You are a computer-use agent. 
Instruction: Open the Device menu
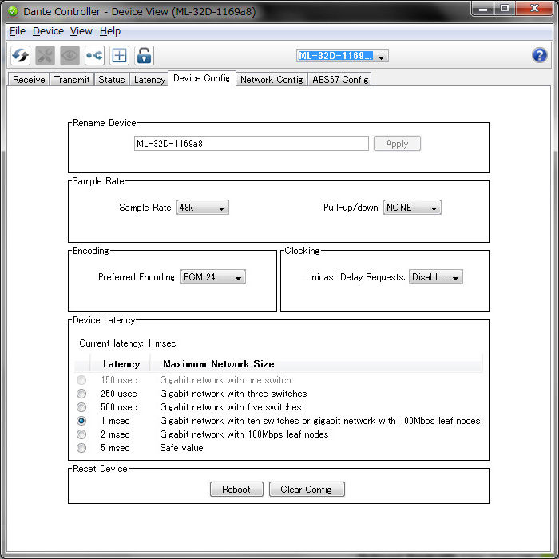(x=48, y=31)
